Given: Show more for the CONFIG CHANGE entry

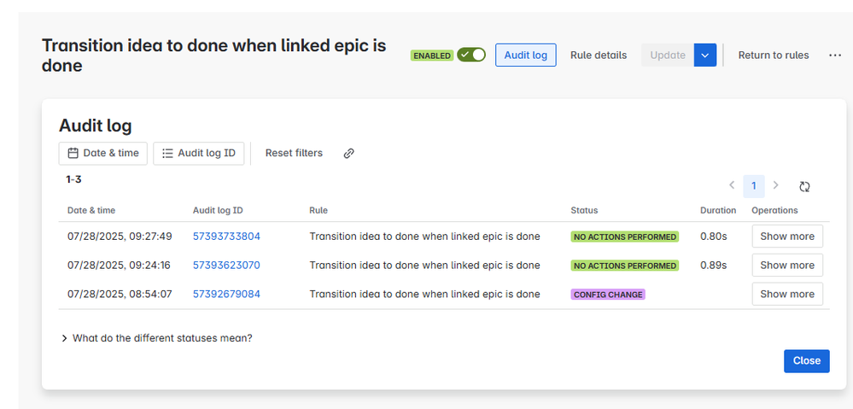Looking at the screenshot, I should (787, 294).
